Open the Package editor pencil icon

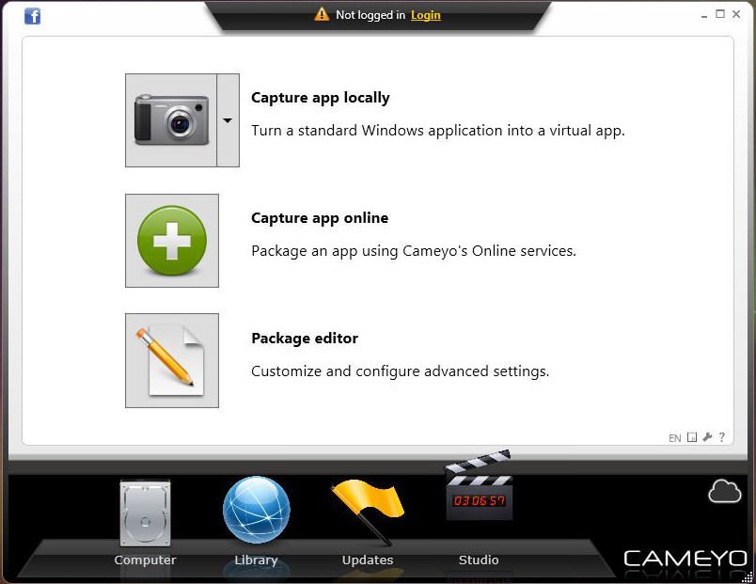click(x=172, y=361)
